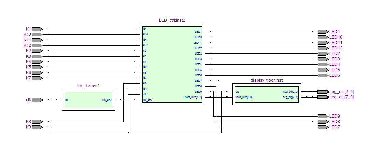
Task: Select the LED2 output pin symbol
Action: tap(323, 53)
